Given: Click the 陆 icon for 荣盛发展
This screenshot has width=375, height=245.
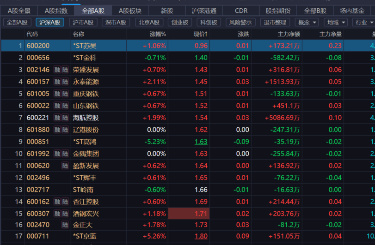Looking at the screenshot, I should coord(65,70).
